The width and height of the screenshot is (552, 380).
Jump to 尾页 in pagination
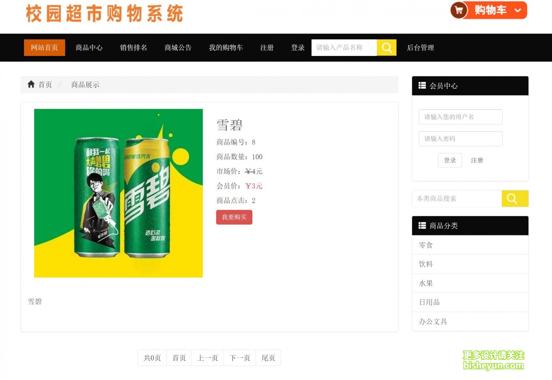tap(268, 358)
